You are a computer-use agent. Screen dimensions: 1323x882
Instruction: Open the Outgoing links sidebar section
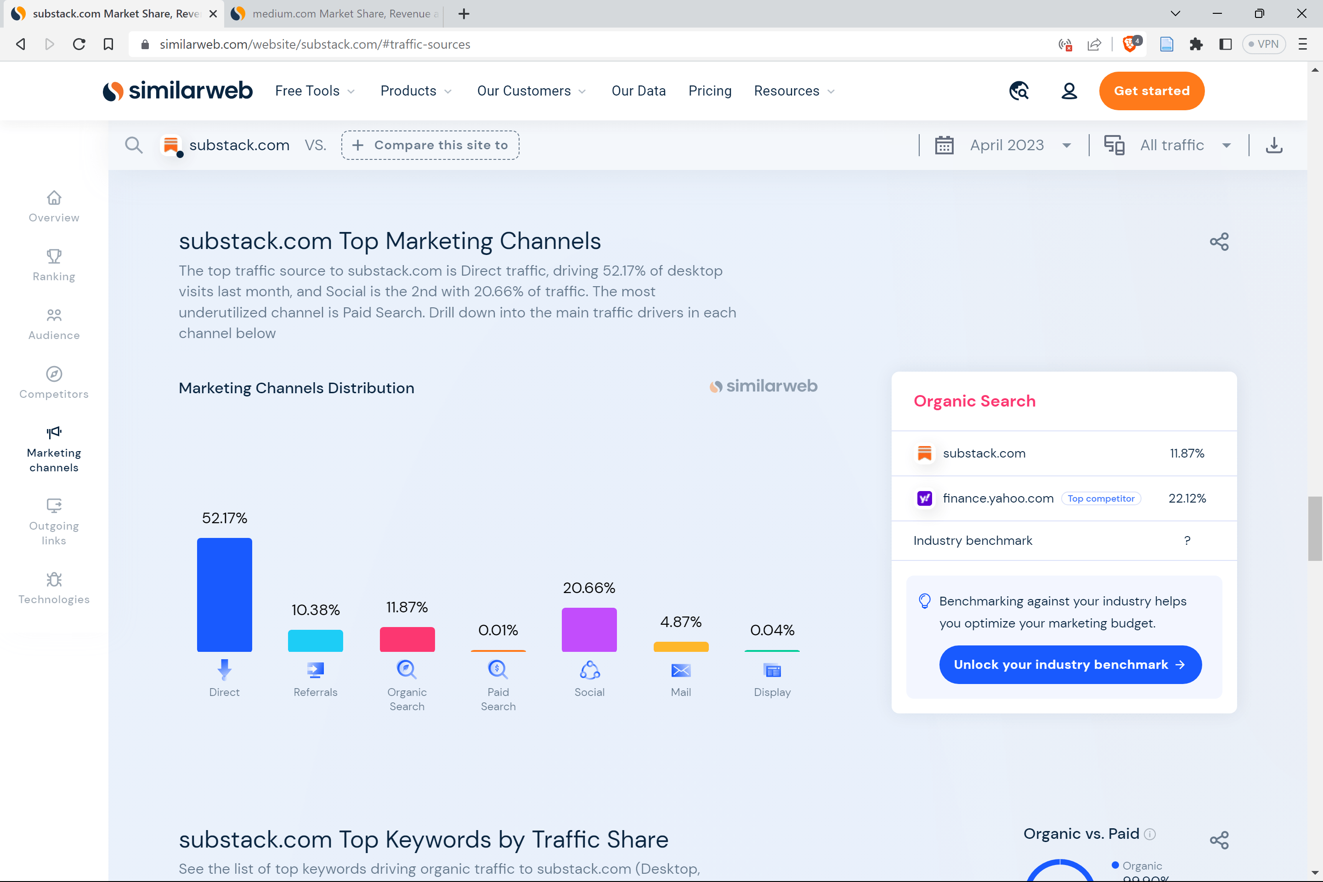click(54, 521)
